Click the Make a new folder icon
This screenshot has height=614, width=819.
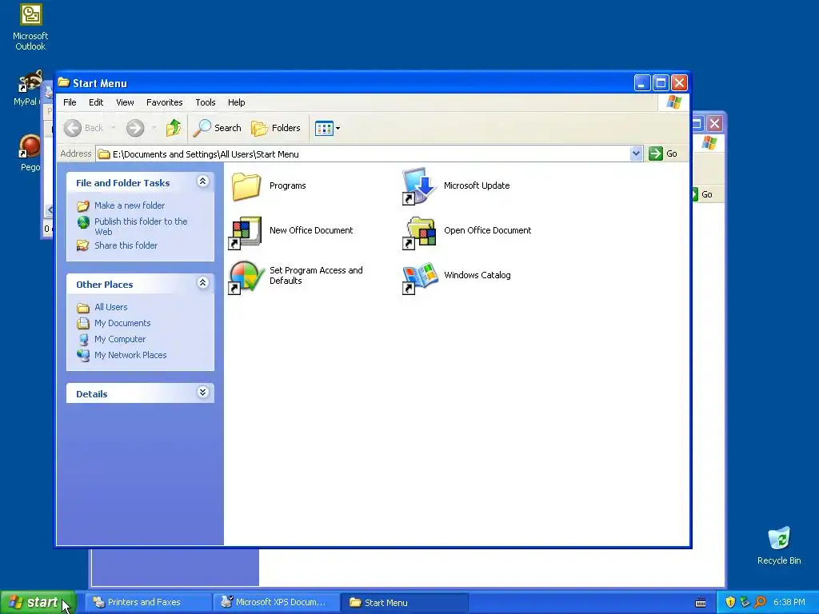coord(83,205)
